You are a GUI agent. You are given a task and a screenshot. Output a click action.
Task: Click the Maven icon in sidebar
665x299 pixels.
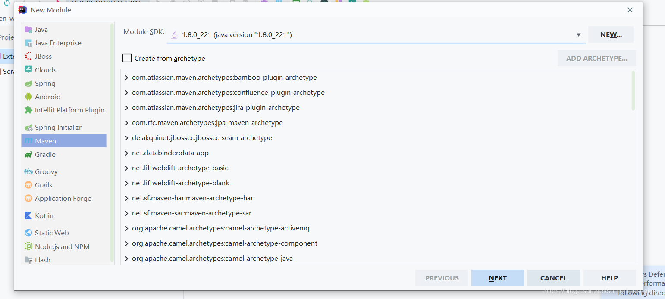pos(28,141)
